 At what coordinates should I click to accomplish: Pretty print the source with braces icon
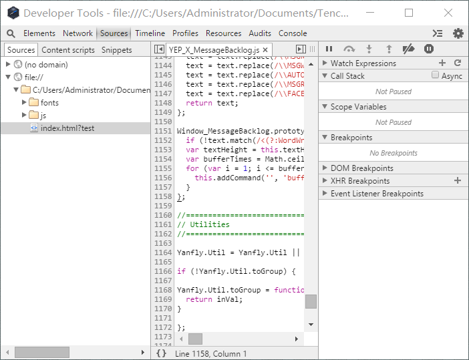click(x=161, y=353)
